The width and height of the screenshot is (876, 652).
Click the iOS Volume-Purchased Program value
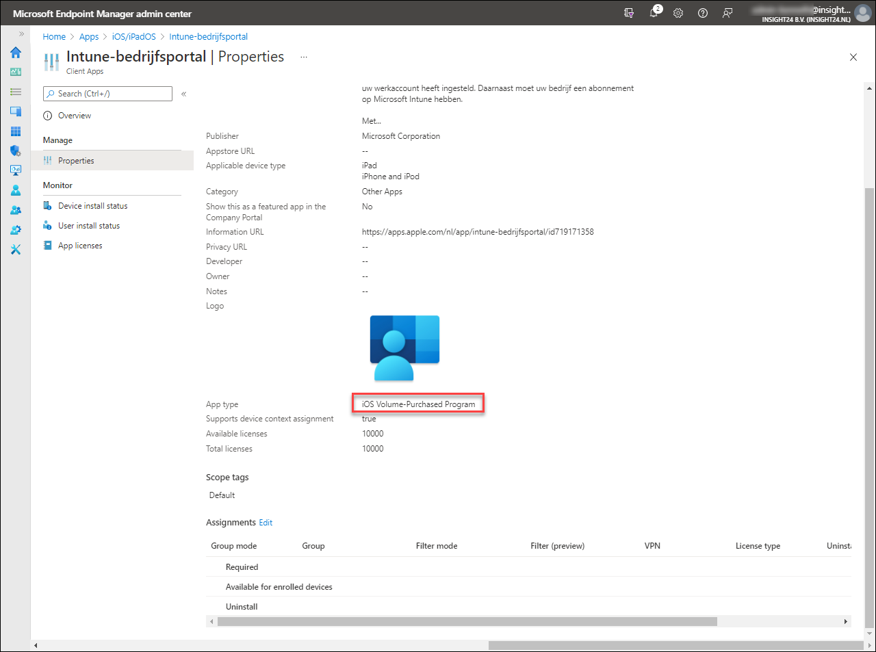click(x=418, y=404)
